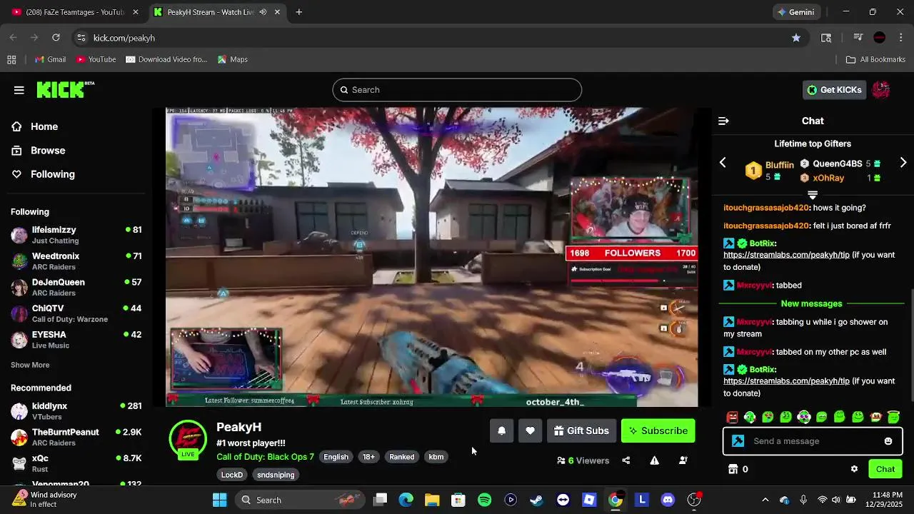Open Windows Start menu
This screenshot has width=914, height=514.
tap(219, 500)
